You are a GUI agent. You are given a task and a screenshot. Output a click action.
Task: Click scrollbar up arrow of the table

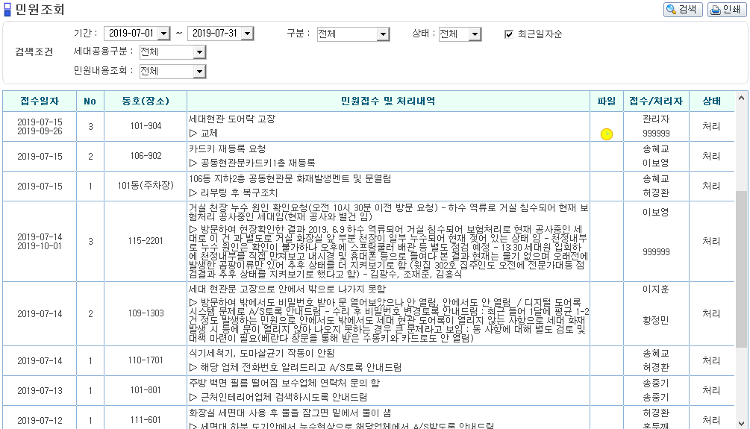coord(741,98)
